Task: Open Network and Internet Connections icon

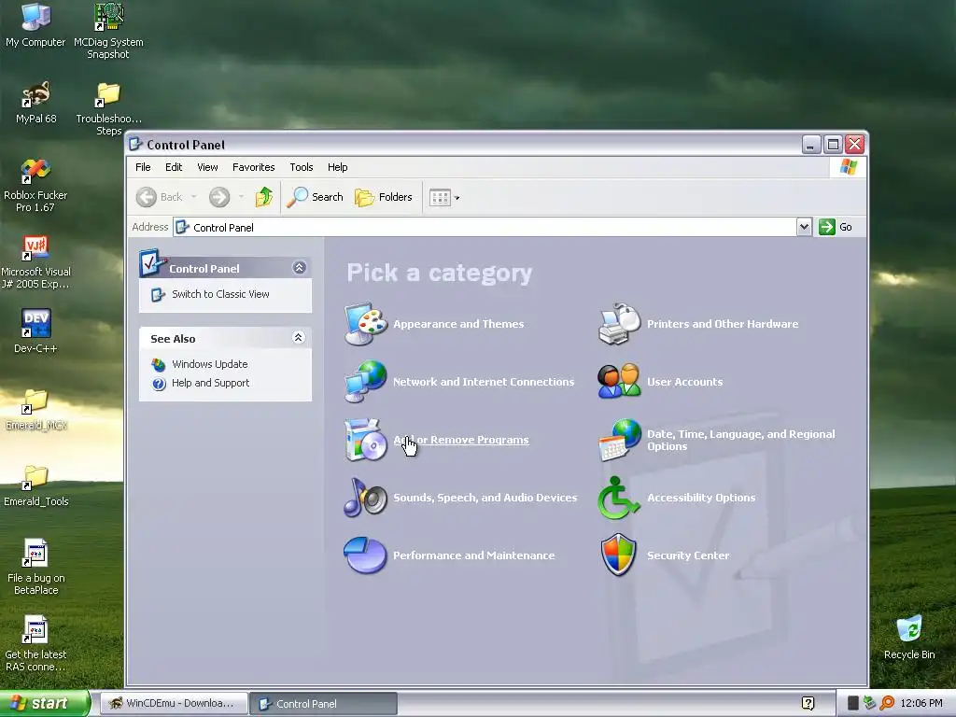Action: click(x=366, y=381)
